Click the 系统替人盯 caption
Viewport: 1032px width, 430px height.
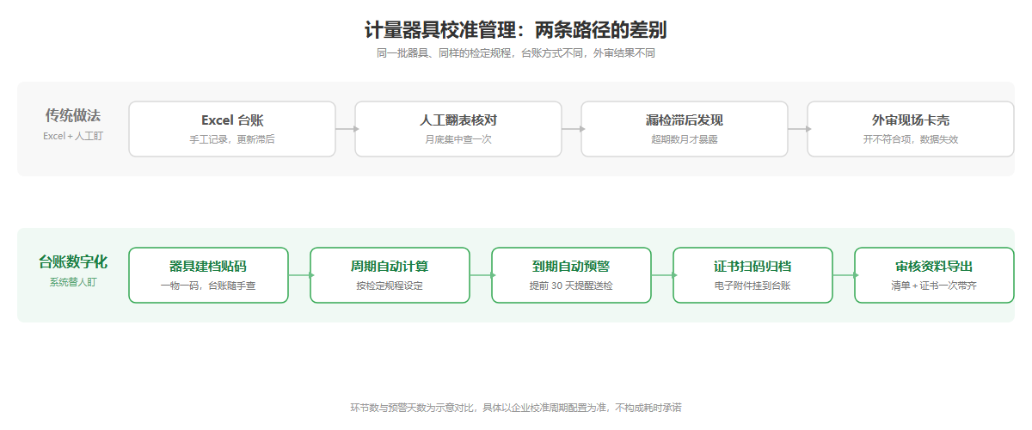pos(73,282)
